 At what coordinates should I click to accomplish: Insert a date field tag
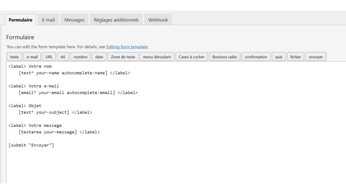coord(99,57)
